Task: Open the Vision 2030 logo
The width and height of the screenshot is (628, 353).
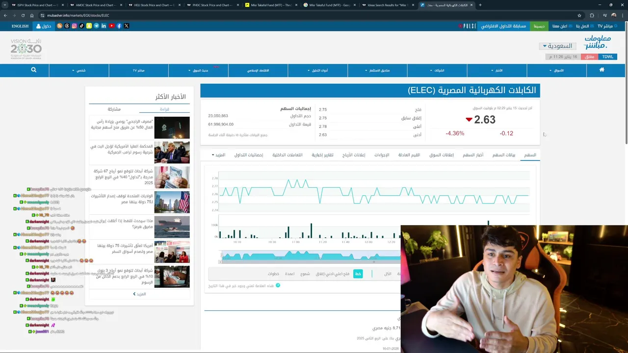Action: click(x=26, y=49)
